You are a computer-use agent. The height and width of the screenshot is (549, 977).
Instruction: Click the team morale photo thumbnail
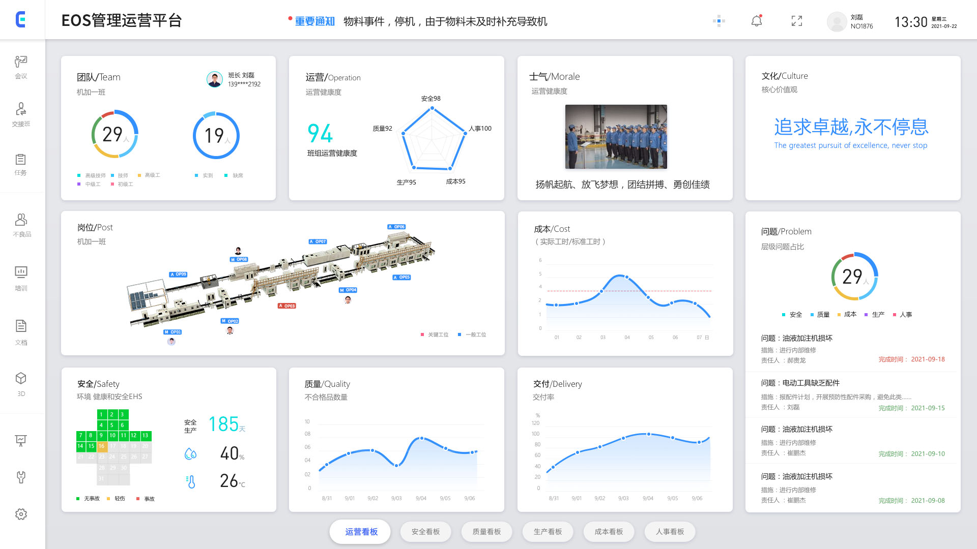616,137
